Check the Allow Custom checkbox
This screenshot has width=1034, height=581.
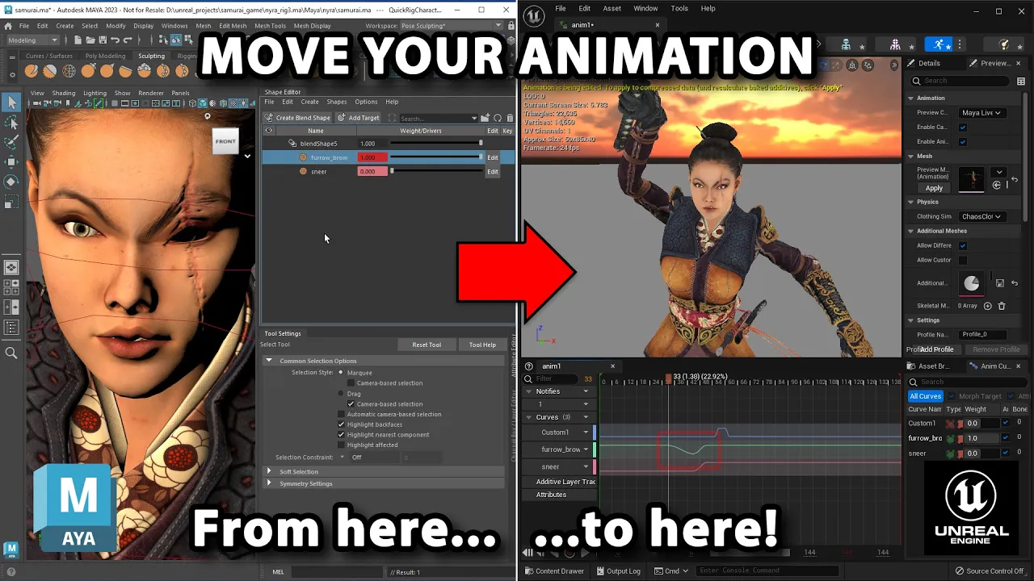pyautogui.click(x=962, y=260)
